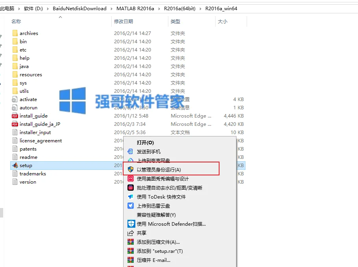Click the install_guide PDF icon
The width and height of the screenshot is (358, 267).
click(15, 116)
